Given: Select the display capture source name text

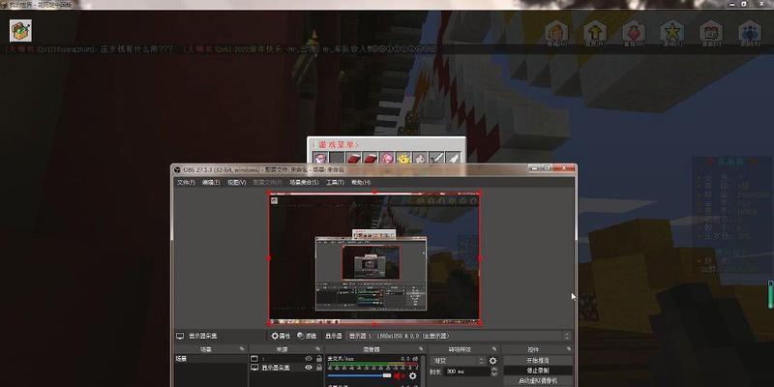Looking at the screenshot, I should pos(276,368).
